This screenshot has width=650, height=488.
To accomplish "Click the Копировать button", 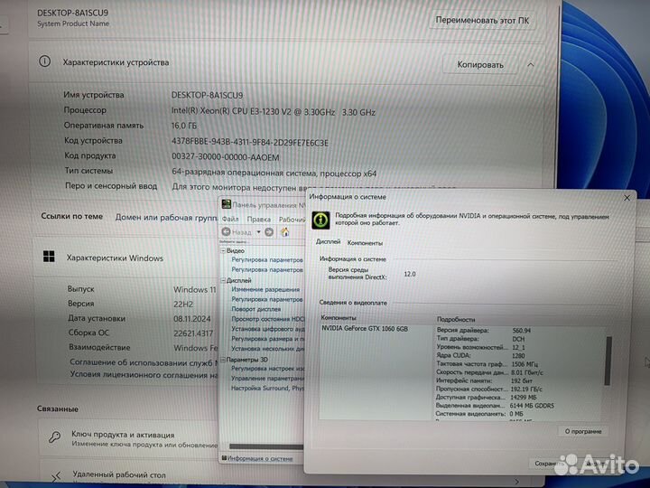I will point(480,65).
